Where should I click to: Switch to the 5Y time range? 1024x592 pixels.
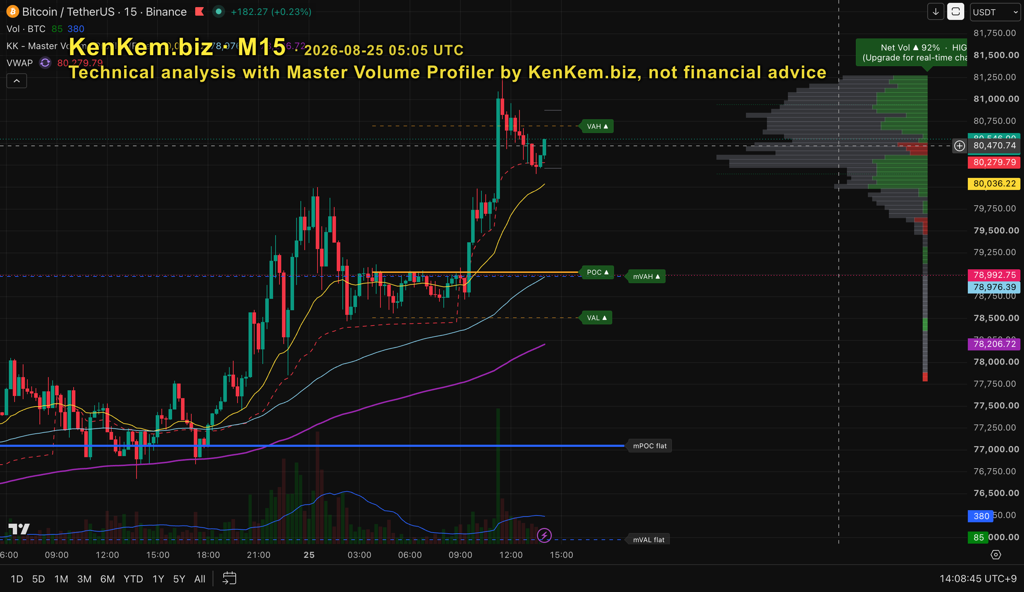(179, 578)
